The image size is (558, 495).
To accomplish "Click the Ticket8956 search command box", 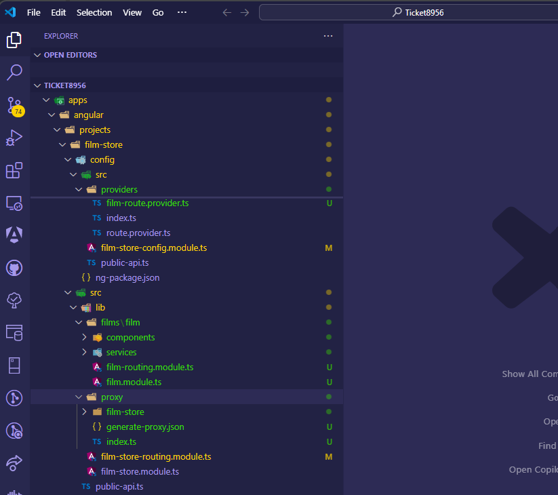I will click(x=408, y=12).
